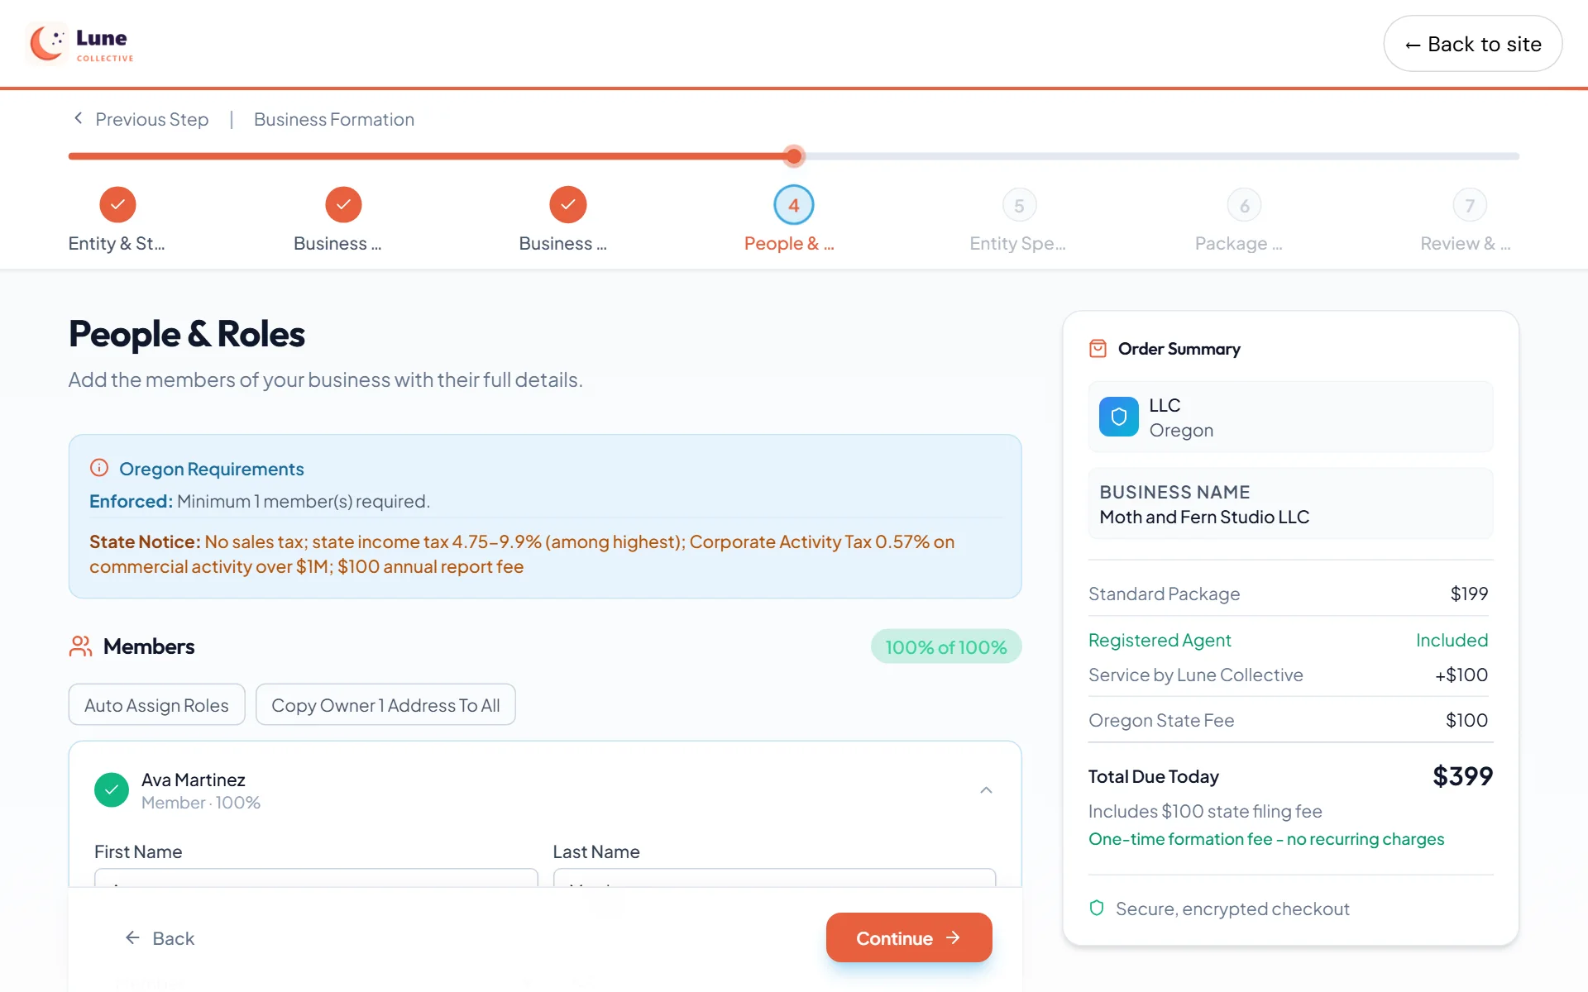Click the Order Summary bag icon

1098,348
